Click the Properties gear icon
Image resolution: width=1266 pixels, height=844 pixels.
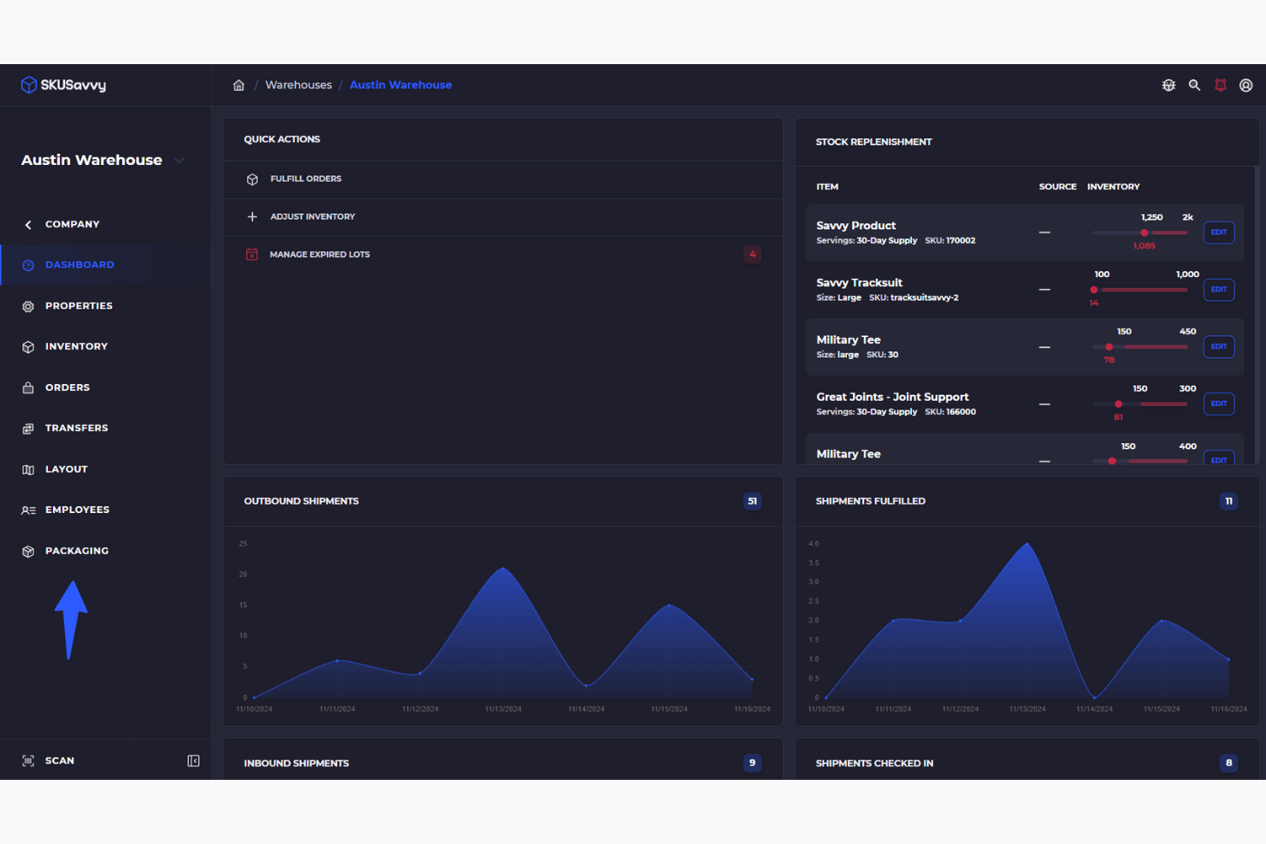(x=28, y=306)
